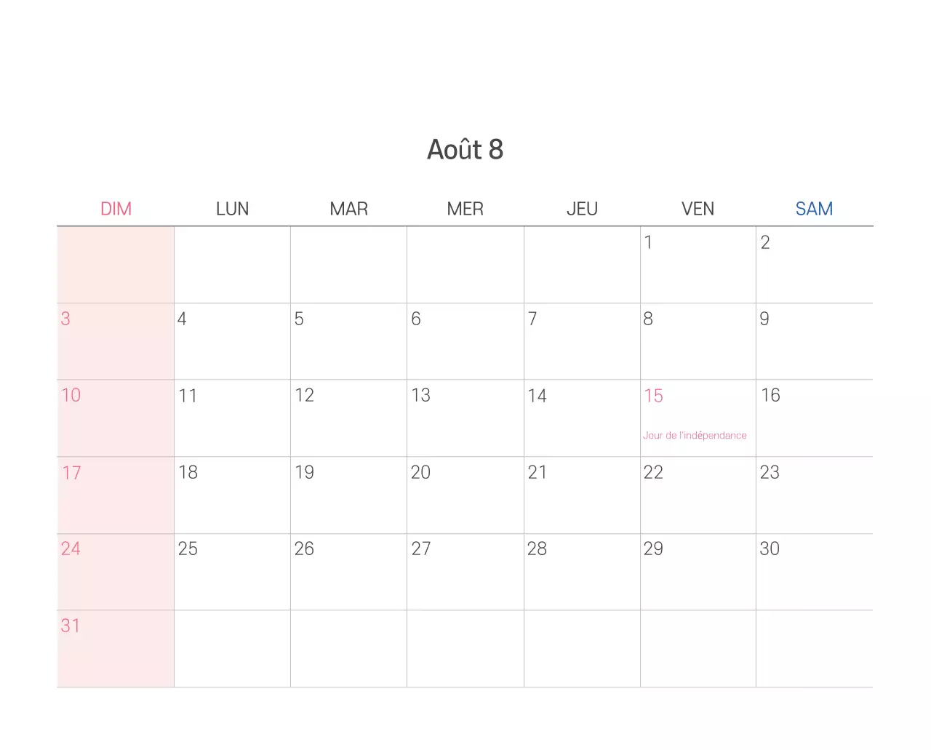Select date 21 on Thursday
The width and height of the screenshot is (931, 750).
point(581,495)
